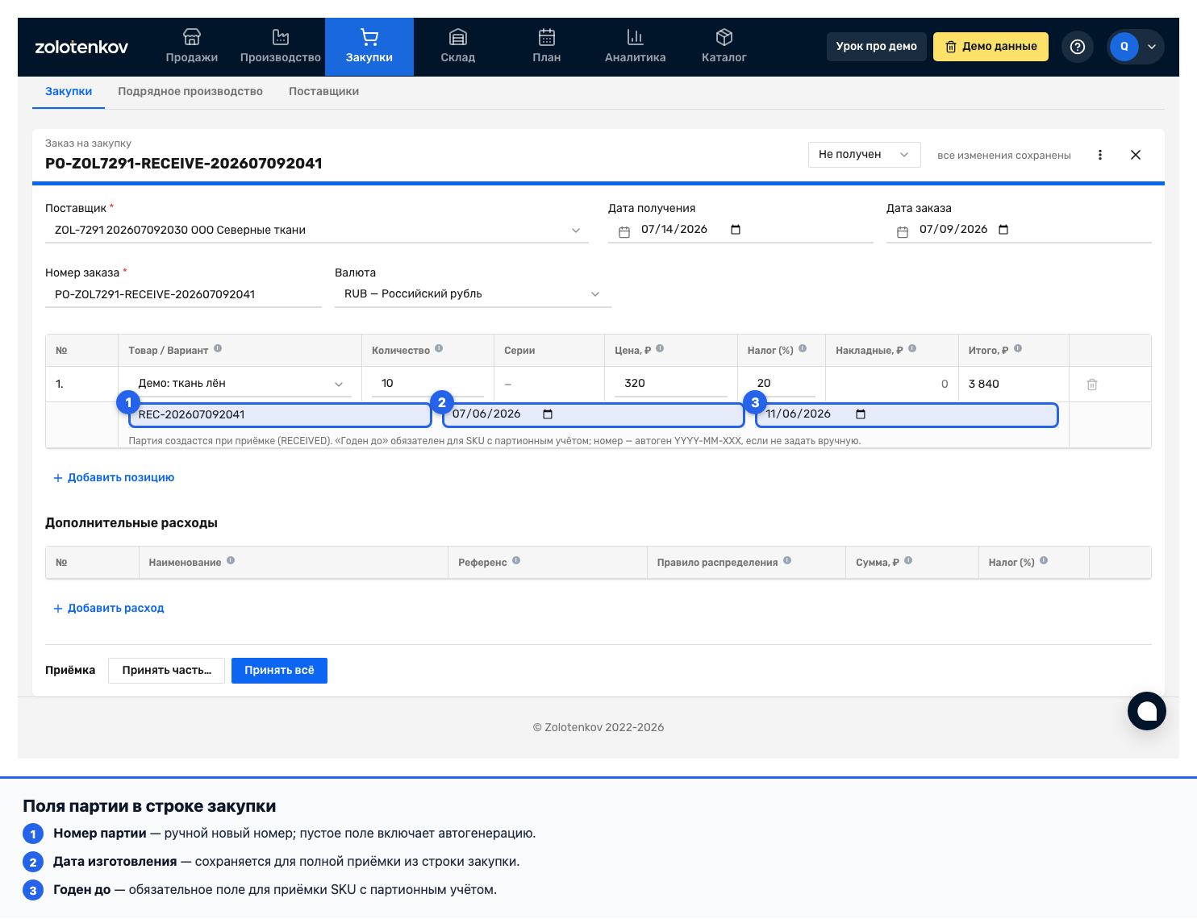The image size is (1197, 919).
Task: Open the chat bubble widget
Action: pos(1147,711)
